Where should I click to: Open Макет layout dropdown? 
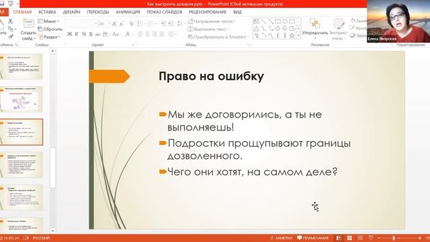[x=48, y=21]
